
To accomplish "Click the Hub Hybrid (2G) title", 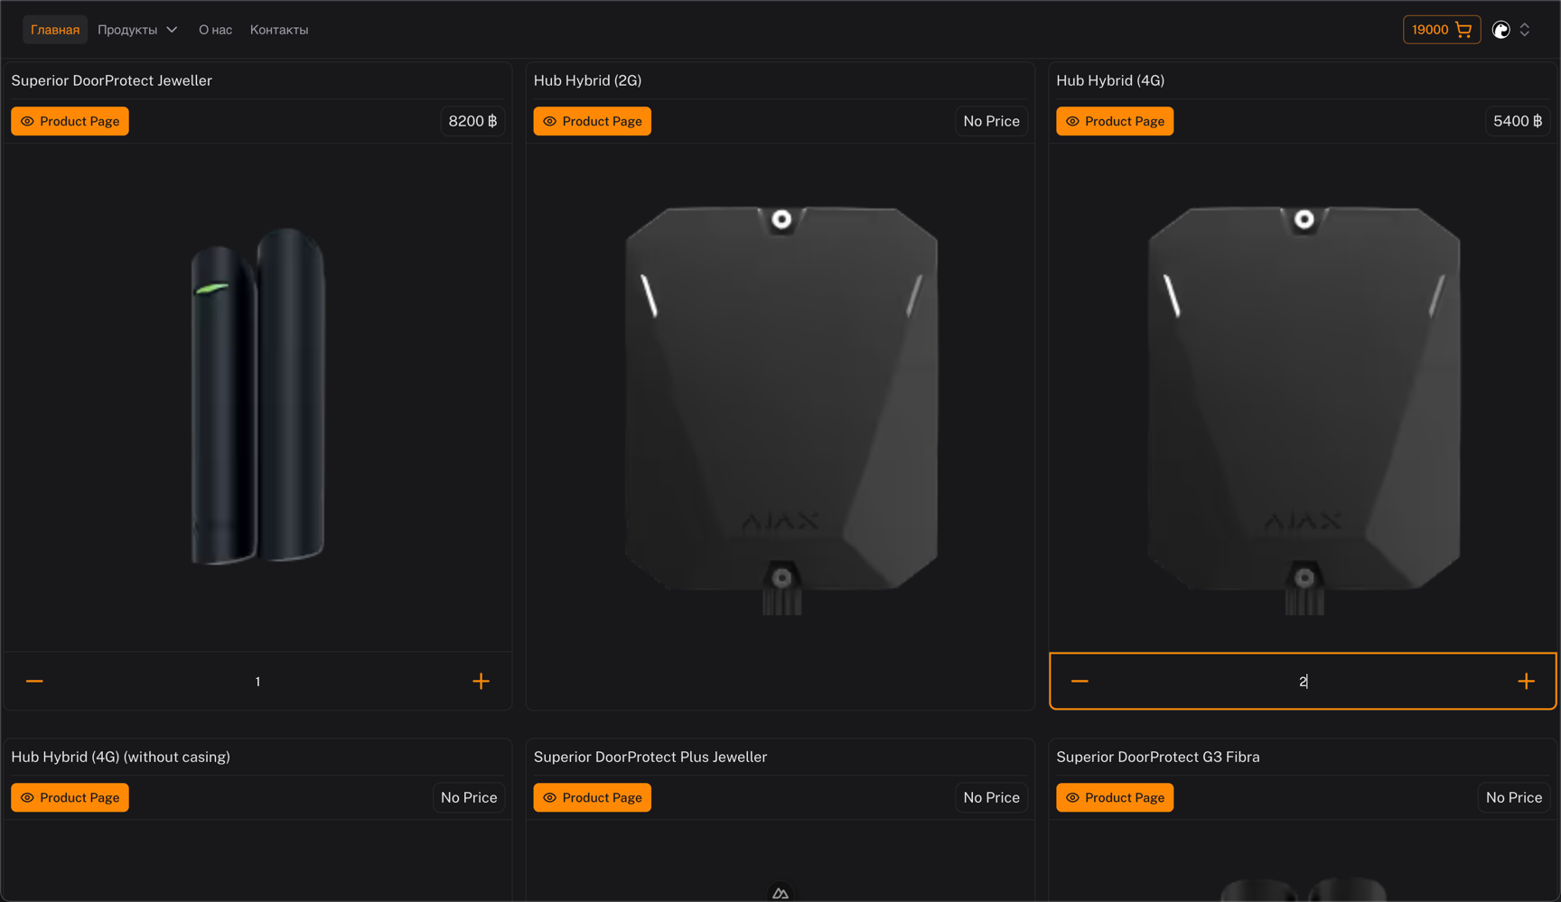I will coord(587,80).
